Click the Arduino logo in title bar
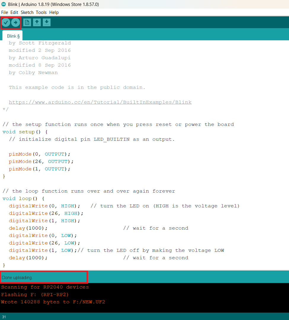Image resolution: width=289 pixels, height=320 pixels. point(4,4)
